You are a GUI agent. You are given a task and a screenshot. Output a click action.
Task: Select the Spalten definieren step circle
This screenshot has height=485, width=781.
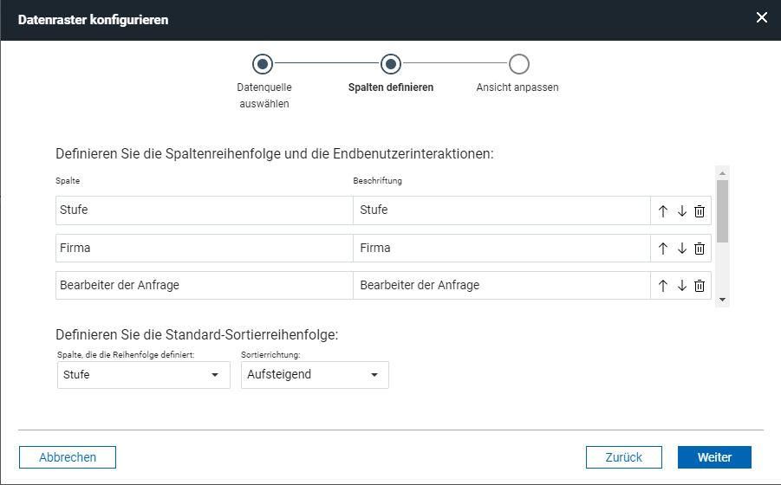coord(390,64)
